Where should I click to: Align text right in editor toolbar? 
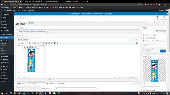[49, 43]
